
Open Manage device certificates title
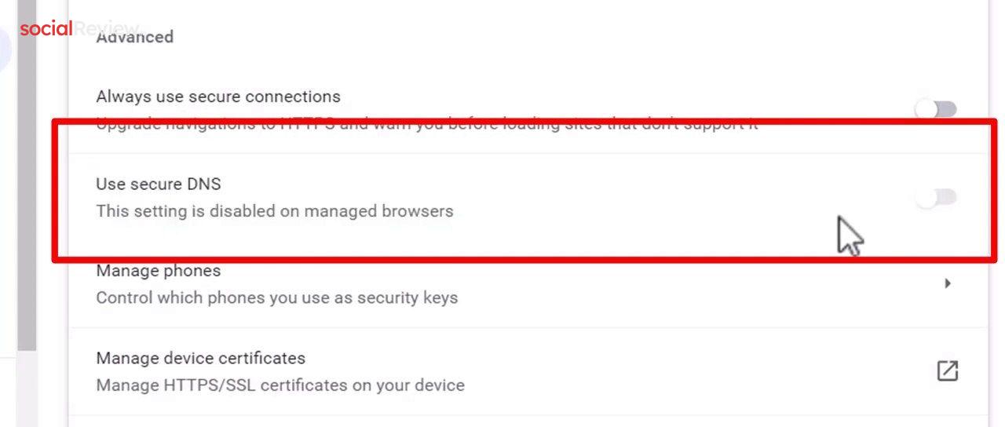tap(200, 358)
